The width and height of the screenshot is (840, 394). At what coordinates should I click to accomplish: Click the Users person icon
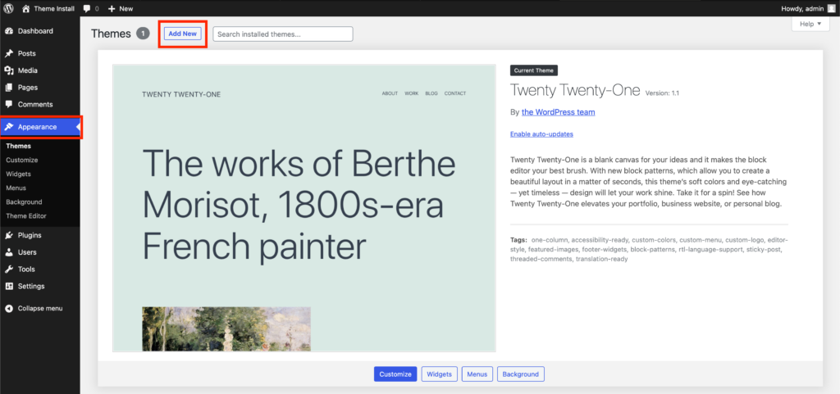pyautogui.click(x=9, y=252)
